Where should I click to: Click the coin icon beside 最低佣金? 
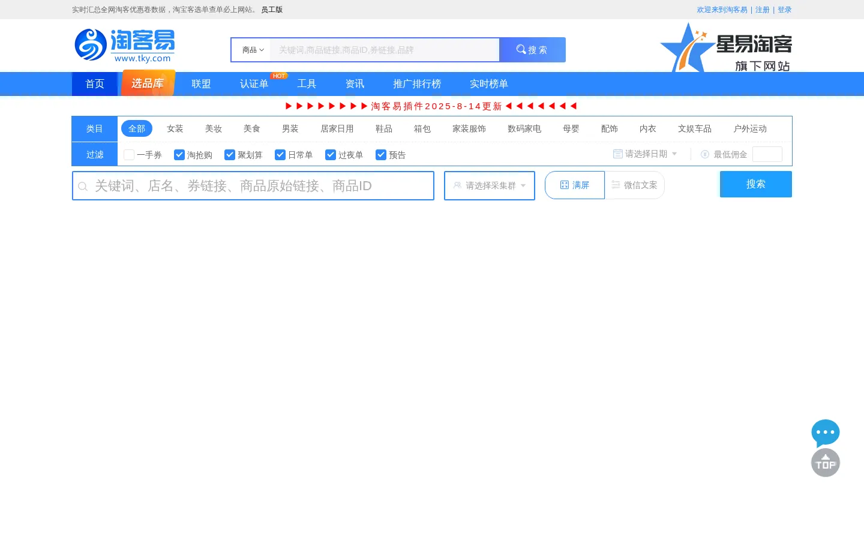point(705,154)
